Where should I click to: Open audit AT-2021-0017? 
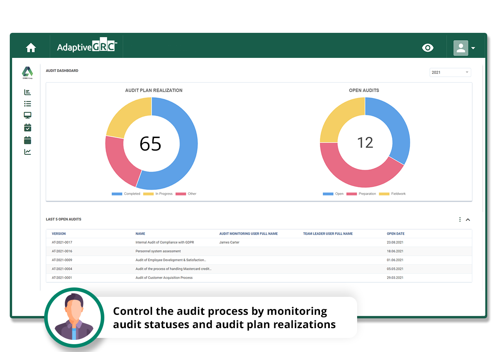(62, 242)
